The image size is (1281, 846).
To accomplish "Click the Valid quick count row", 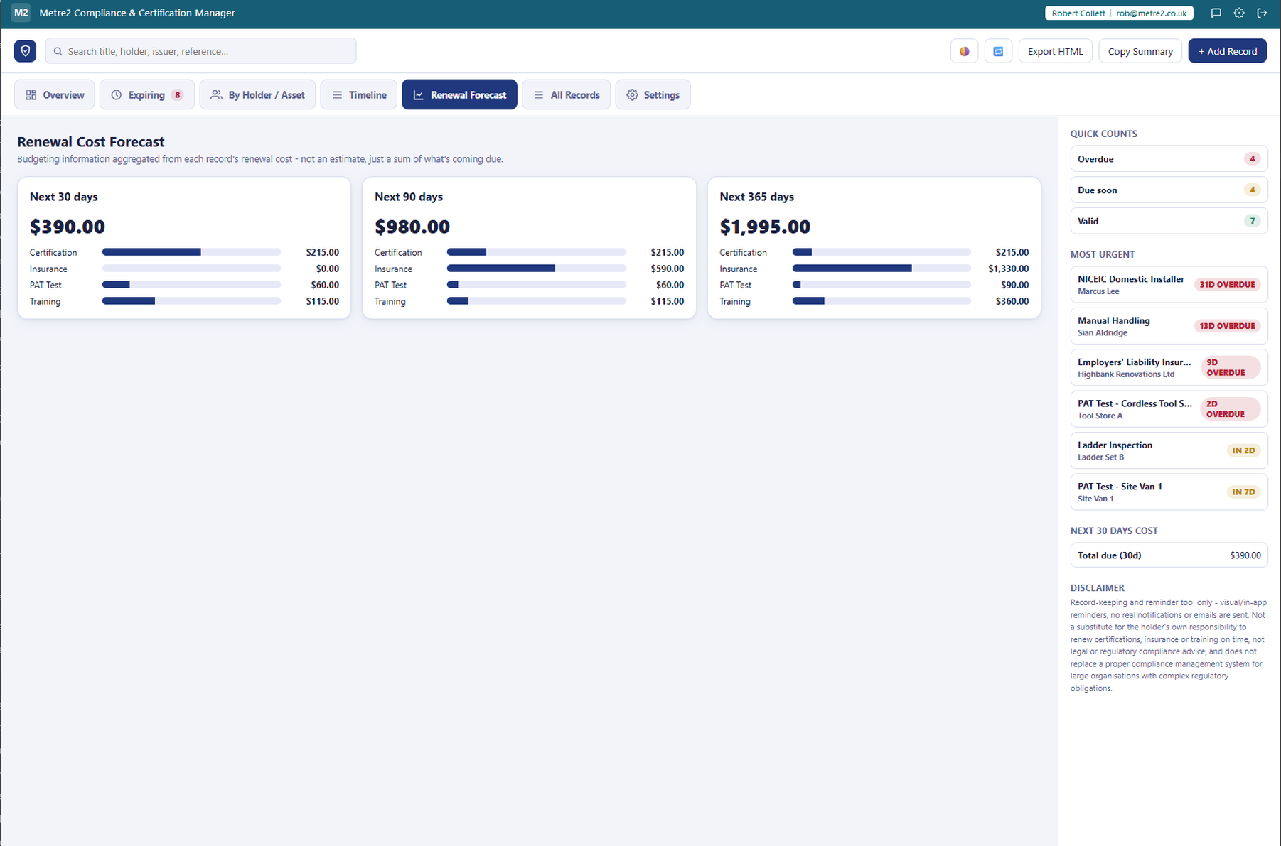I will pos(1169,221).
